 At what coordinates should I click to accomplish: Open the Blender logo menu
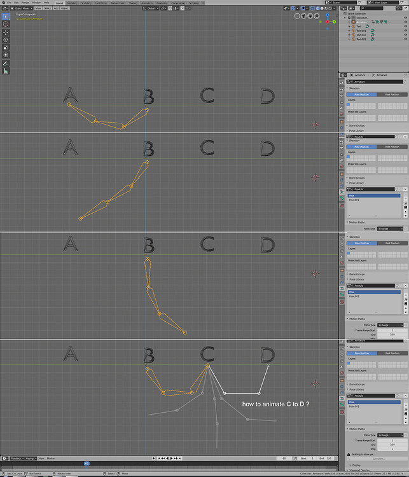pos(3,3)
